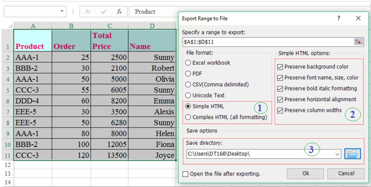
Task: Click the help question mark in dialog title
Action: click(x=338, y=18)
